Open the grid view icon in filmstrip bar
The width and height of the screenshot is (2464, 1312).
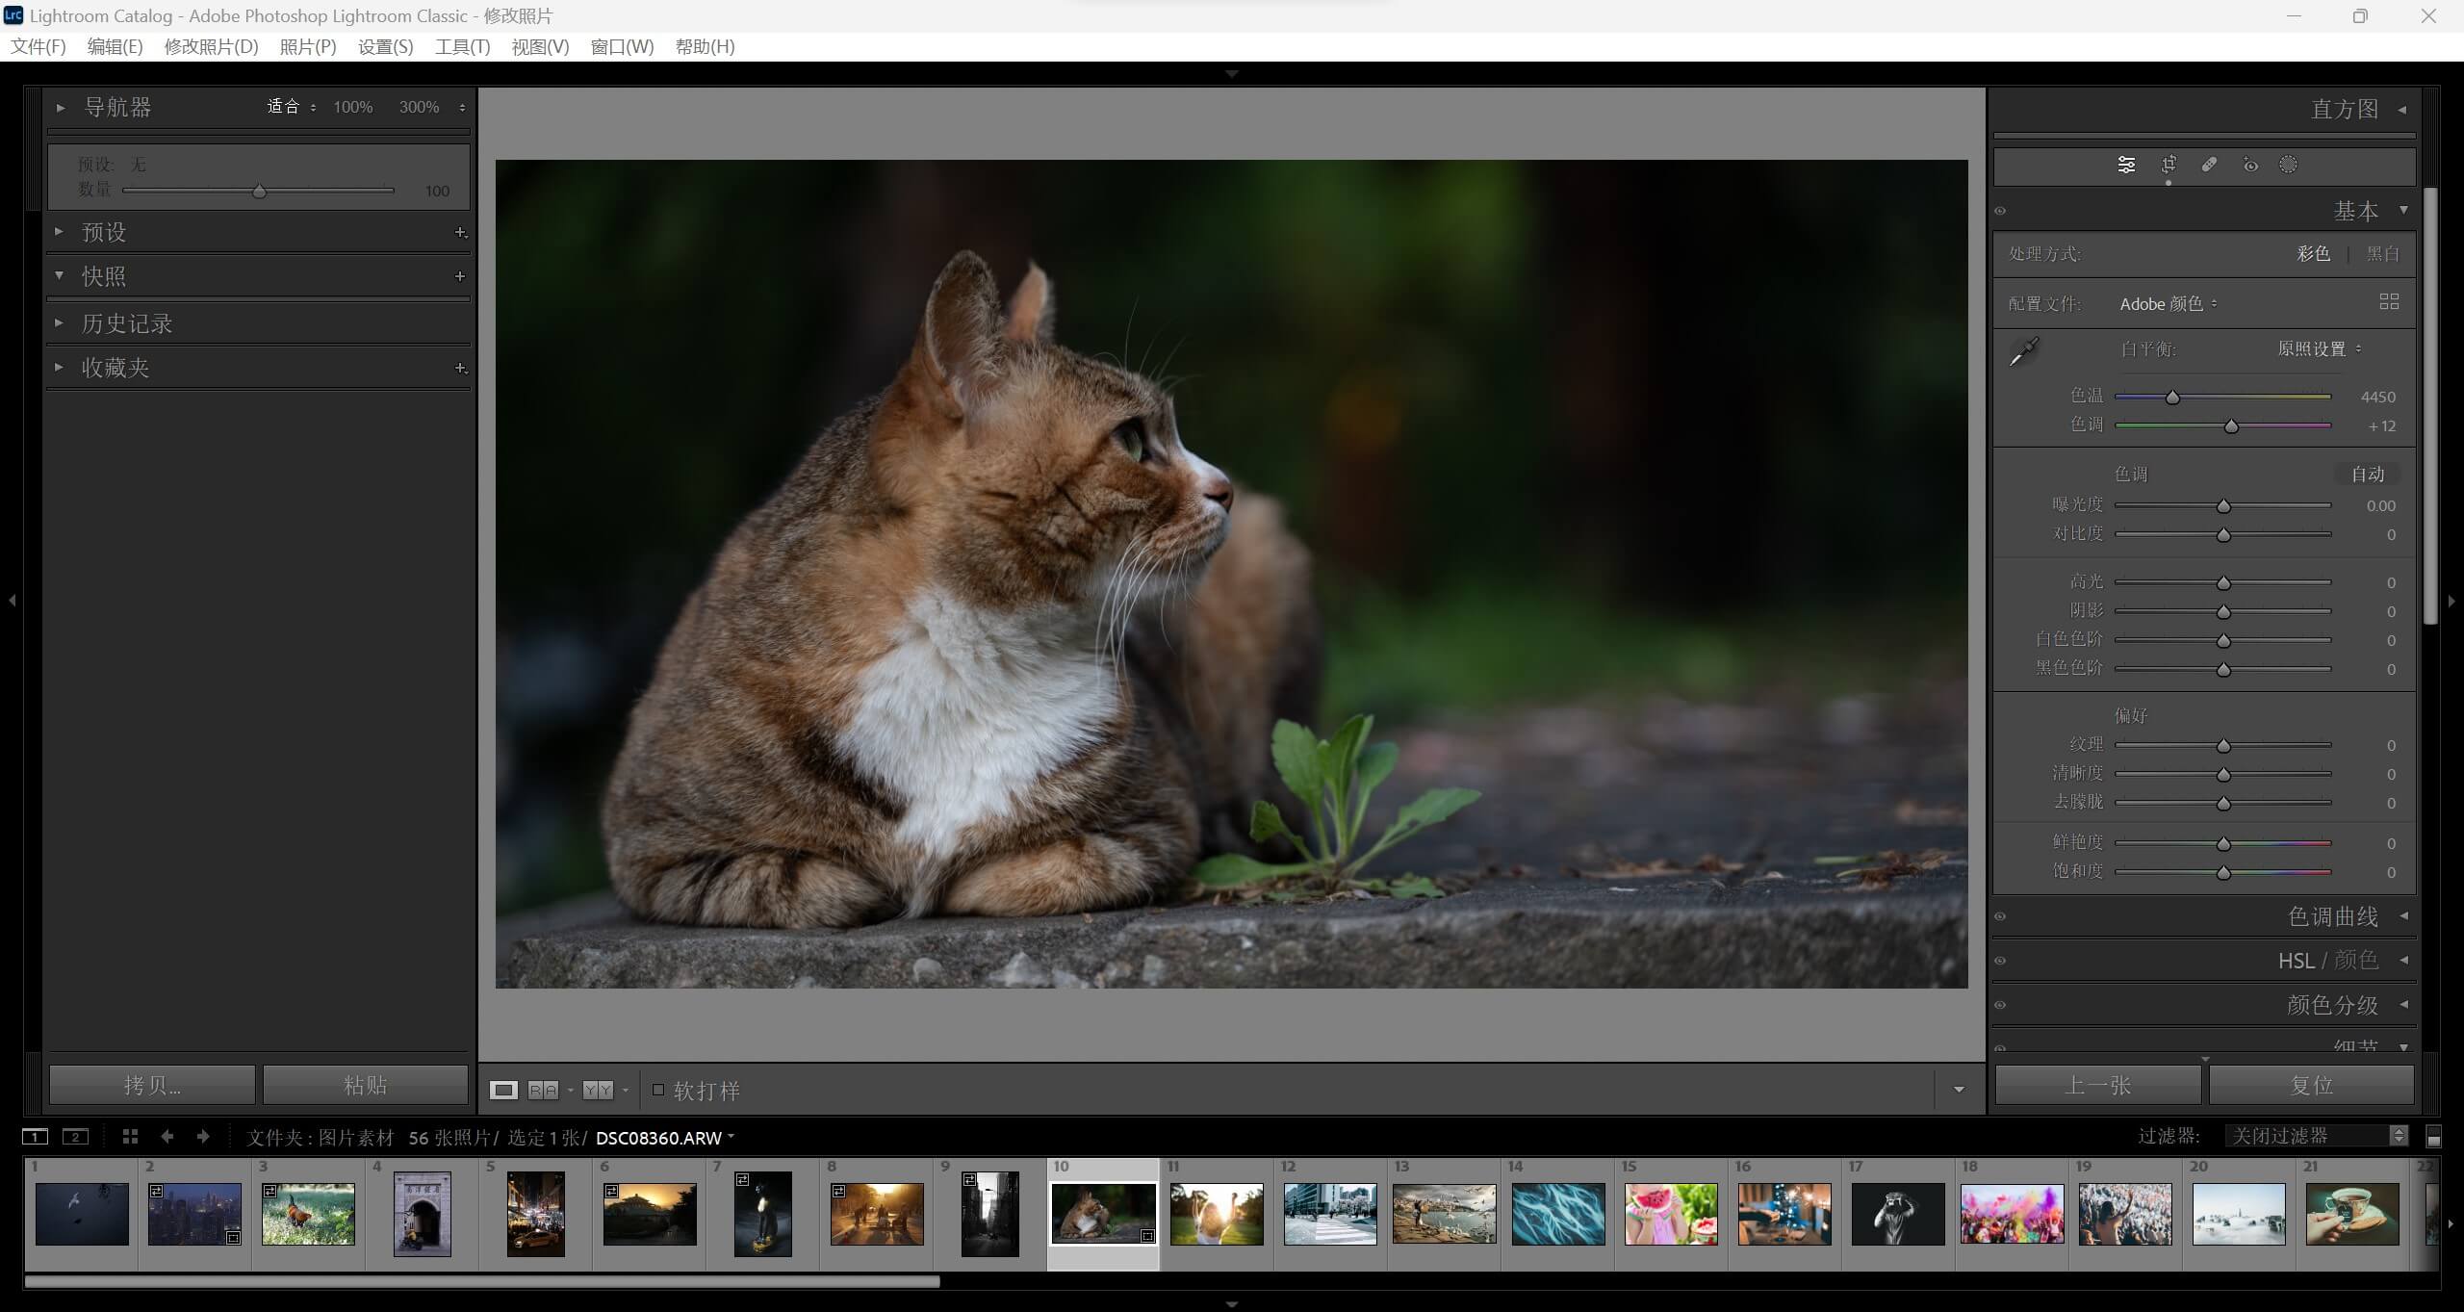130,1137
